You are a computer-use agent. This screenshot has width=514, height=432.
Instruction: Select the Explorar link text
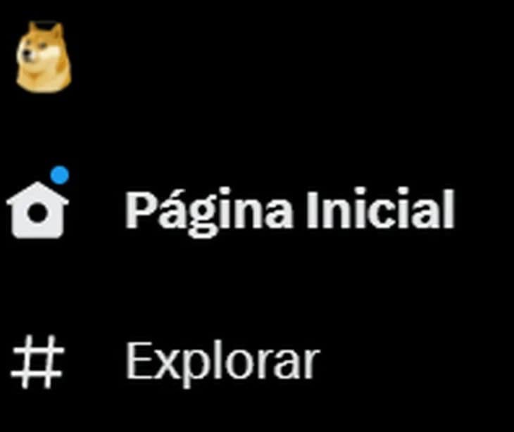click(223, 363)
